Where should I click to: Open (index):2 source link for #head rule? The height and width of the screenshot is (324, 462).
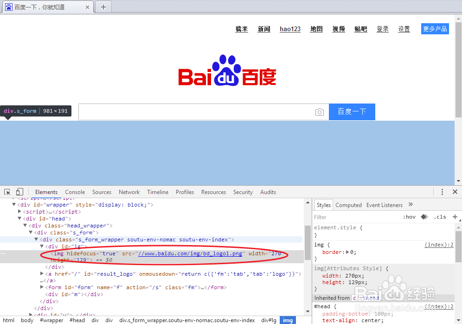(x=439, y=307)
